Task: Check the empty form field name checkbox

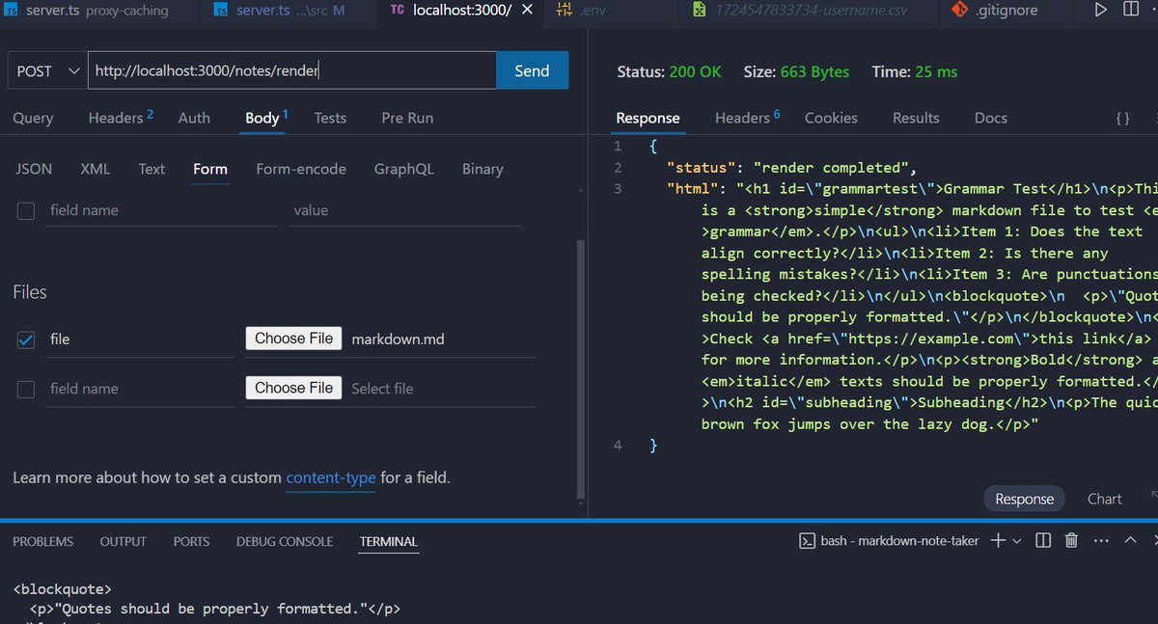Action: [x=26, y=210]
